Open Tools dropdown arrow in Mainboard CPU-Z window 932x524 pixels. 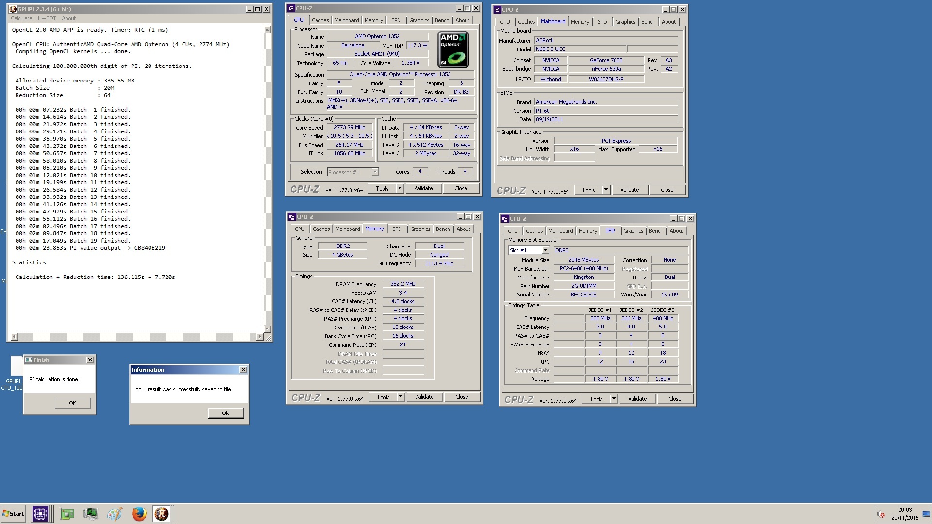click(x=606, y=190)
